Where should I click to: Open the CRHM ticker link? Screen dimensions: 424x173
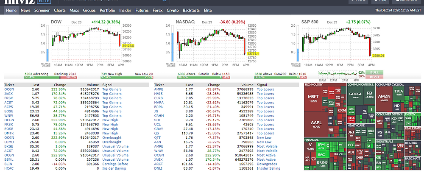(159, 116)
